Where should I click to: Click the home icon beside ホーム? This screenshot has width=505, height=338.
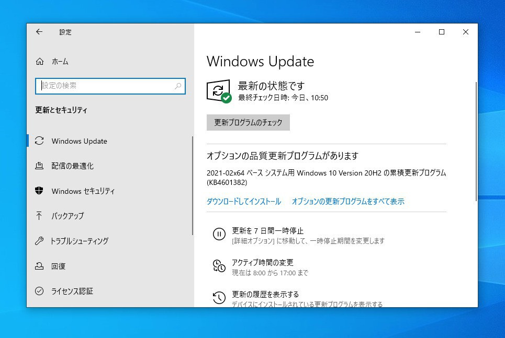click(40, 61)
